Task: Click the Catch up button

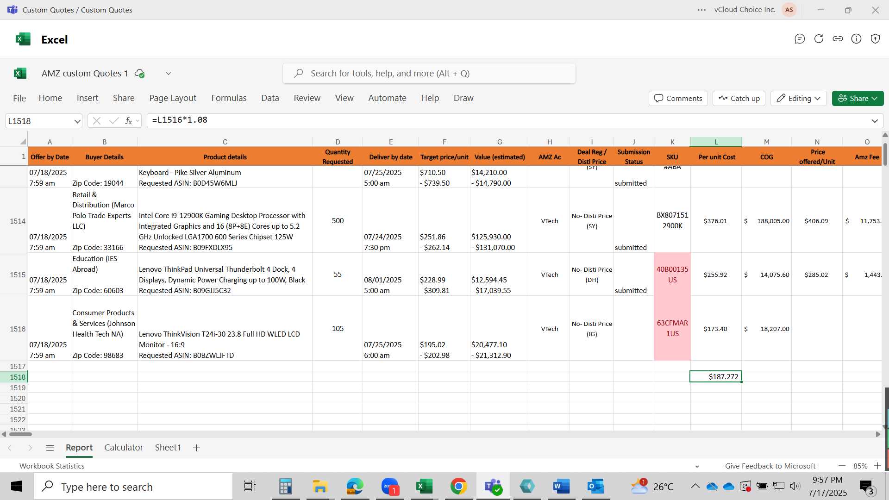Action: [739, 98]
